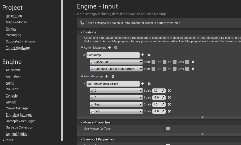Toggle Use Mouse for Touch checkbox
This screenshot has height=145, width=241.
(x=168, y=129)
